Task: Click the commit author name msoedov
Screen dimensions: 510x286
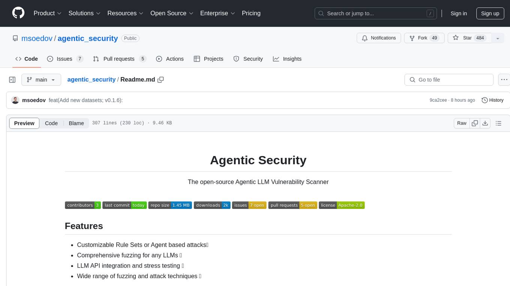Action: pos(34,100)
